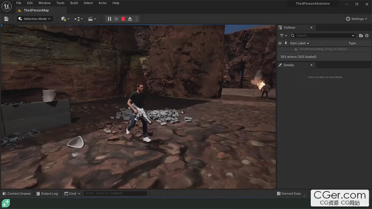Open the File menu
The width and height of the screenshot is (372, 209).
[19, 3]
